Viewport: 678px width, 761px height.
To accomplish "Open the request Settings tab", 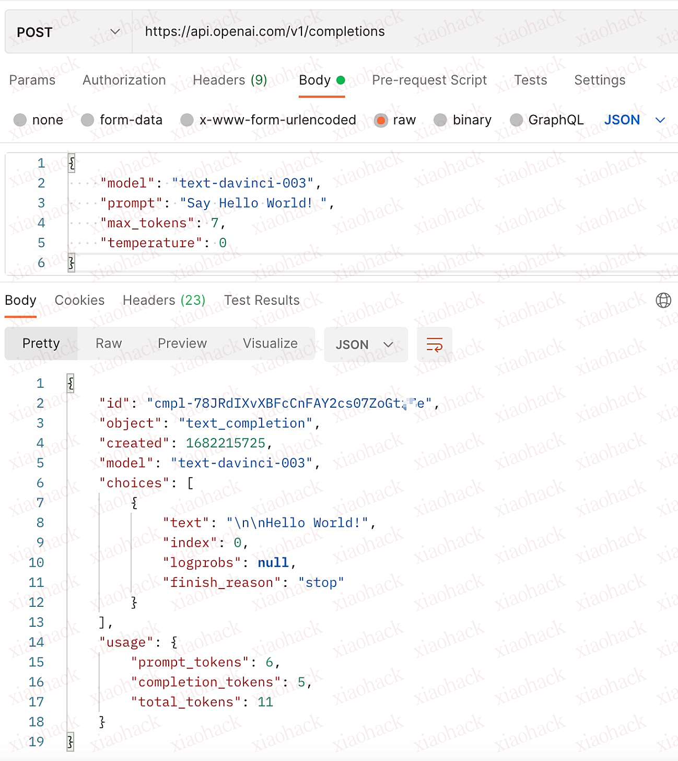I will [x=599, y=80].
